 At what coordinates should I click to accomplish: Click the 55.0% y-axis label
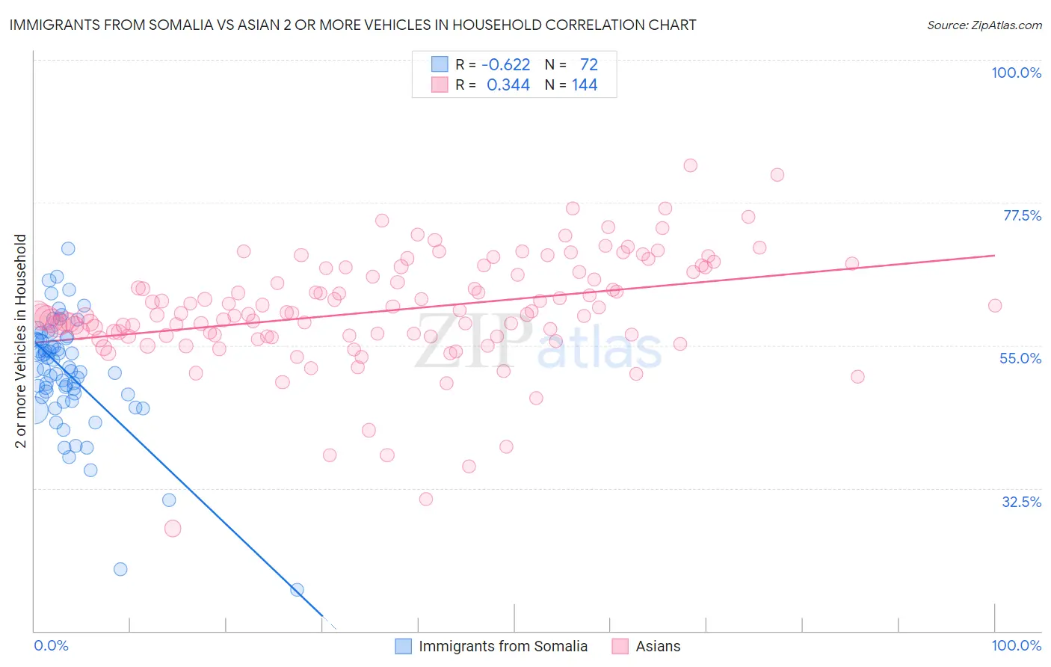[1020, 358]
